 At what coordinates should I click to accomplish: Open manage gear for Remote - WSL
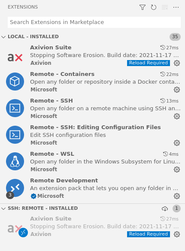coord(177,169)
